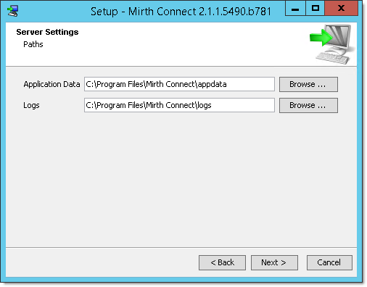Browse for the Application Data folder
The image size is (367, 287).
pyautogui.click(x=308, y=84)
